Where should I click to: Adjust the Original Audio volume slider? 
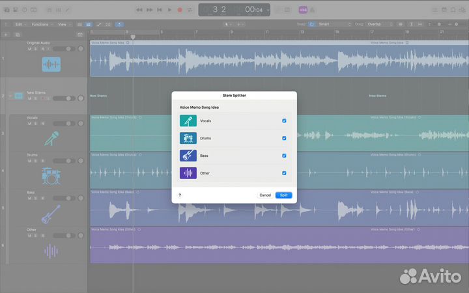(x=64, y=49)
